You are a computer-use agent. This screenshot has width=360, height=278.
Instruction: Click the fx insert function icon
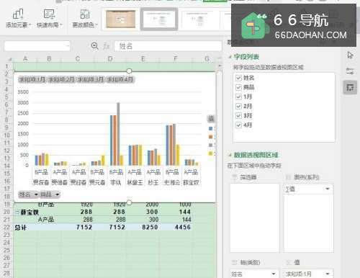pyautogui.click(x=107, y=46)
